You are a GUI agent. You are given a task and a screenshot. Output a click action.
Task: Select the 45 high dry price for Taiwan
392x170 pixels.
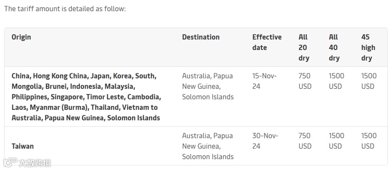click(x=369, y=141)
